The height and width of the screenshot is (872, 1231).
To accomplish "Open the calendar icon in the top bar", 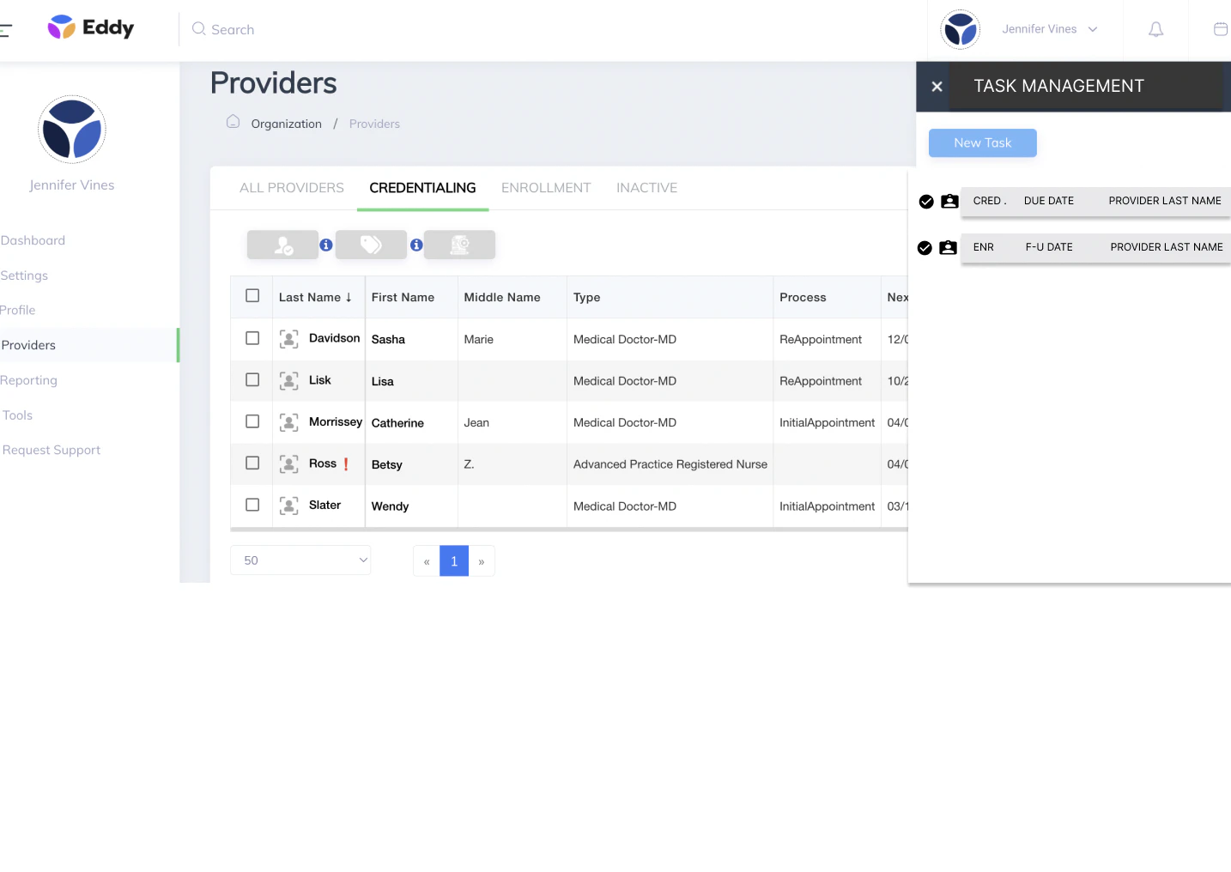I will coord(1220,29).
